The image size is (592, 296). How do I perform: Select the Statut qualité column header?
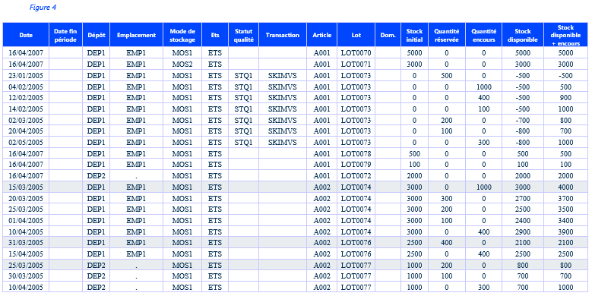coord(243,35)
